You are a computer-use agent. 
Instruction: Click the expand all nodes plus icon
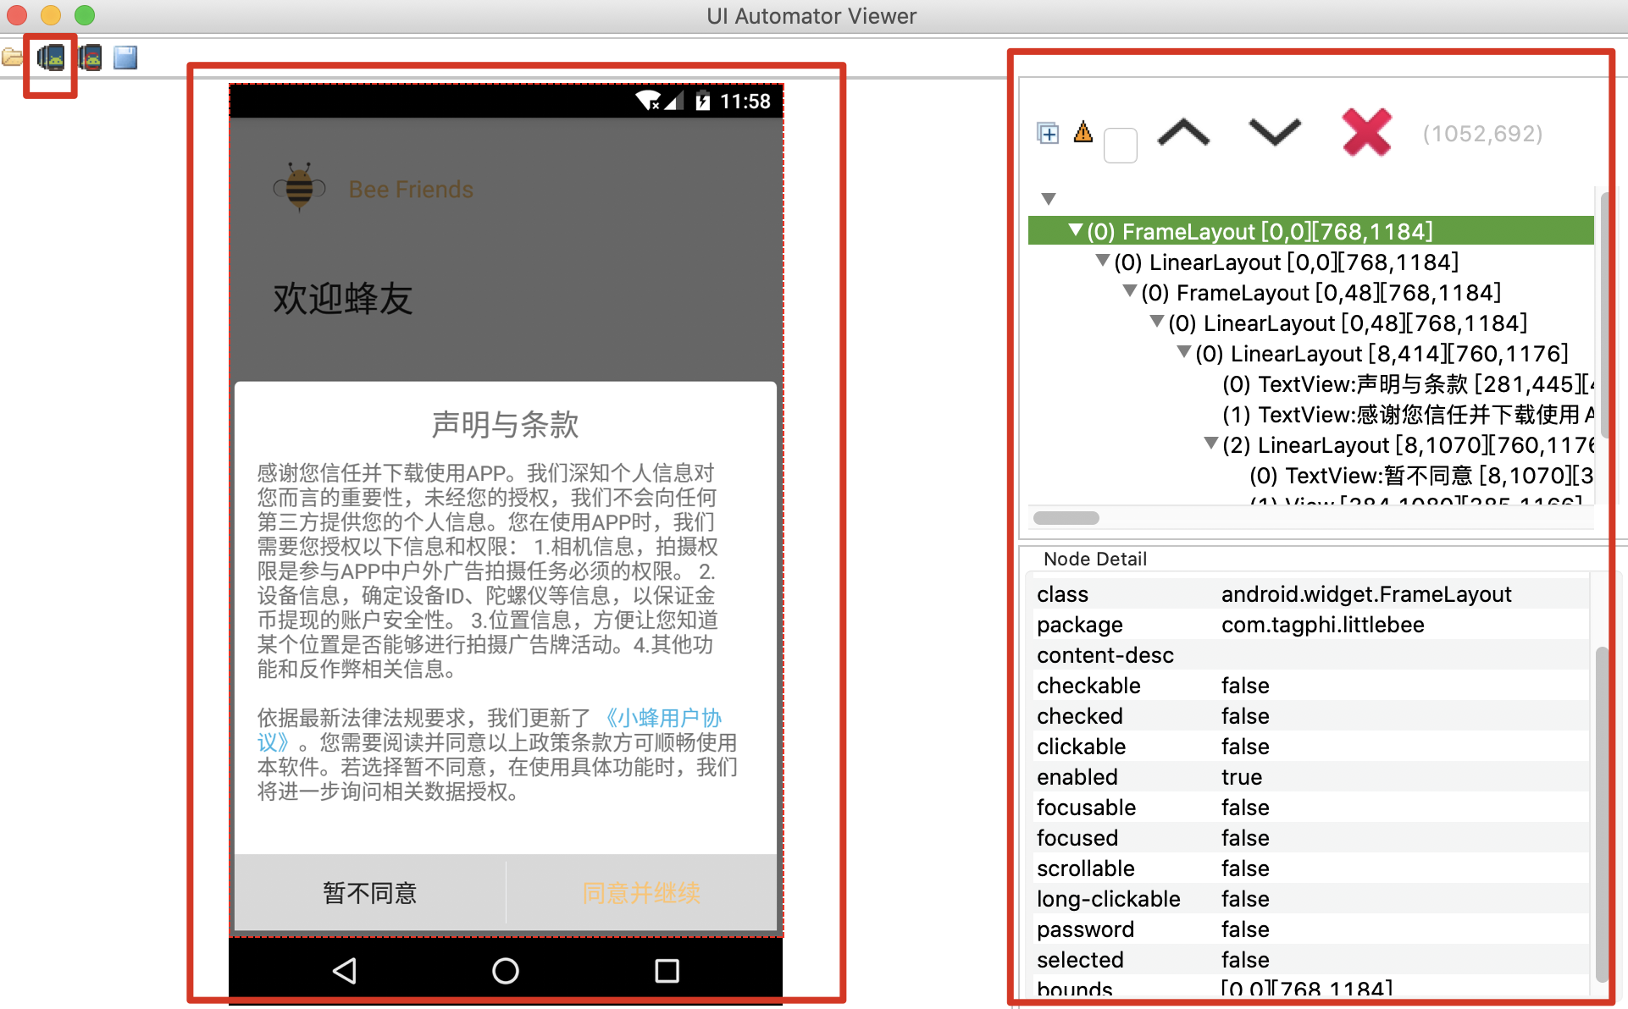click(1048, 134)
